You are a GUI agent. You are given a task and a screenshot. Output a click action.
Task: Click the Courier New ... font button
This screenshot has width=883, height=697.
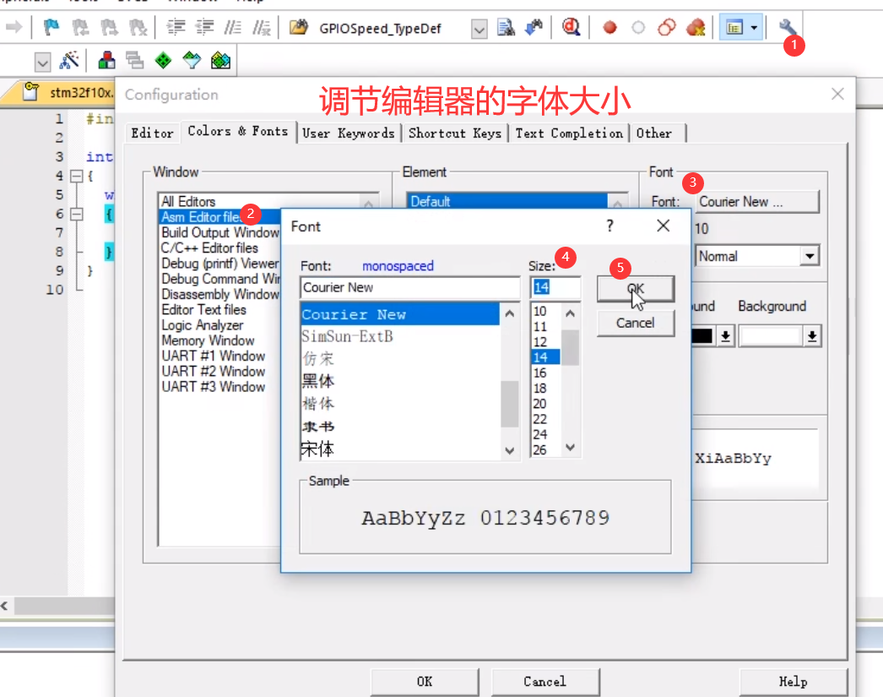point(758,202)
